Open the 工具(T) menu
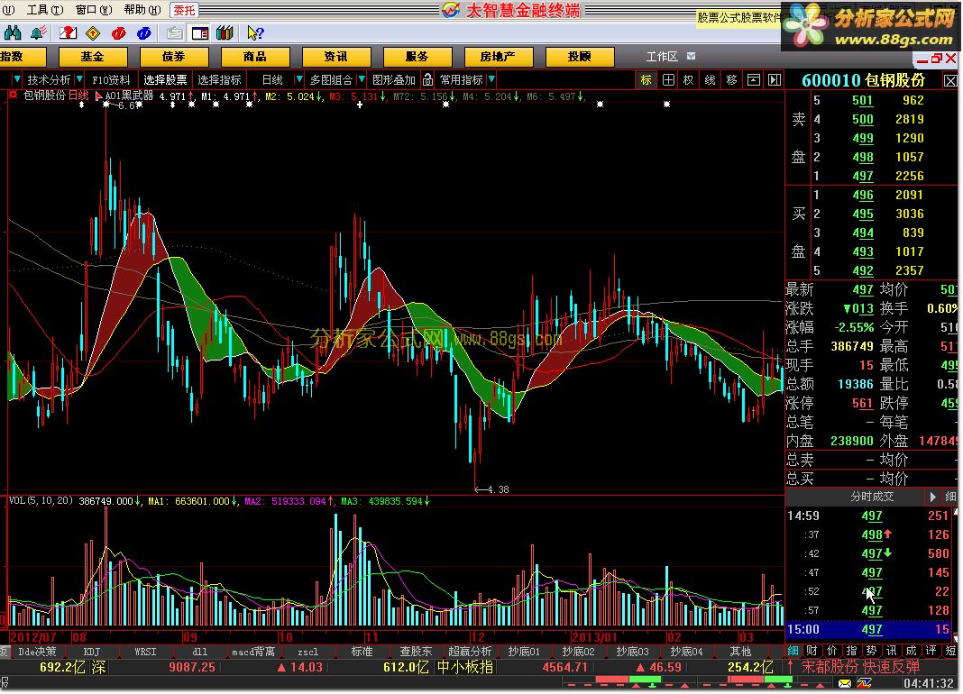The height and width of the screenshot is (694, 963). pyautogui.click(x=45, y=10)
